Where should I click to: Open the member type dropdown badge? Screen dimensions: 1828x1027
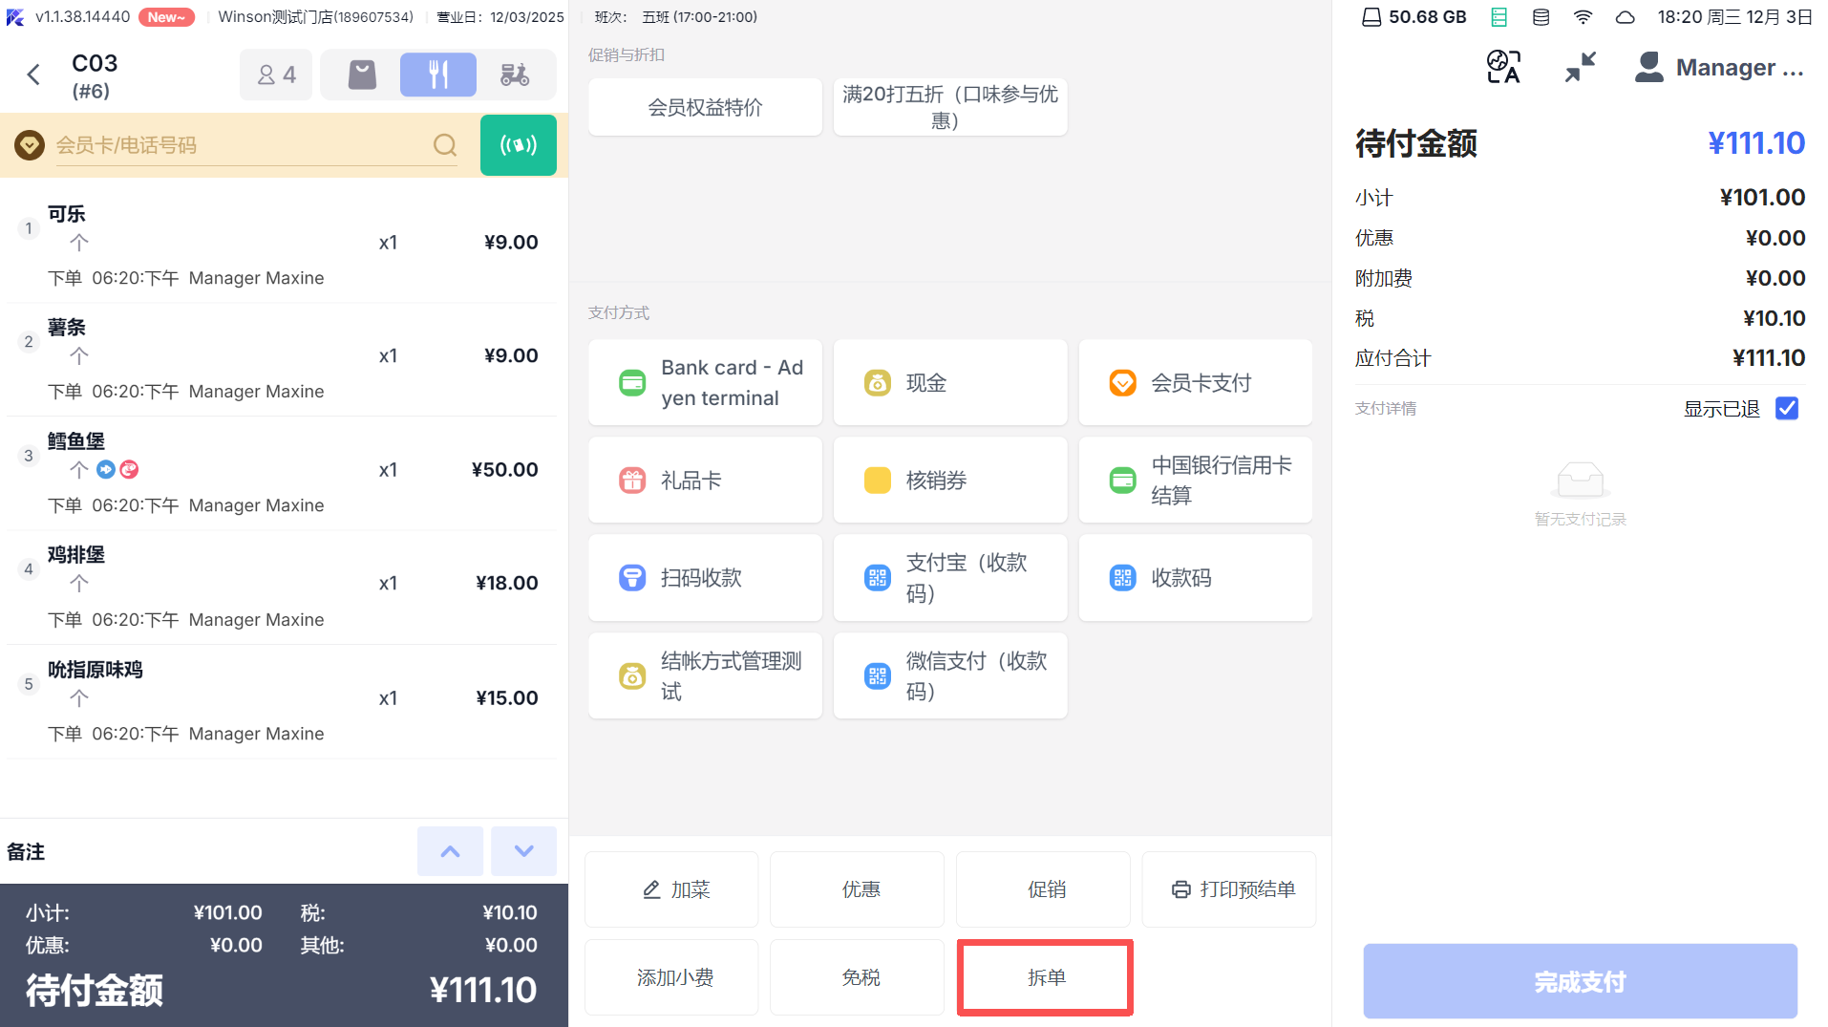[x=30, y=145]
